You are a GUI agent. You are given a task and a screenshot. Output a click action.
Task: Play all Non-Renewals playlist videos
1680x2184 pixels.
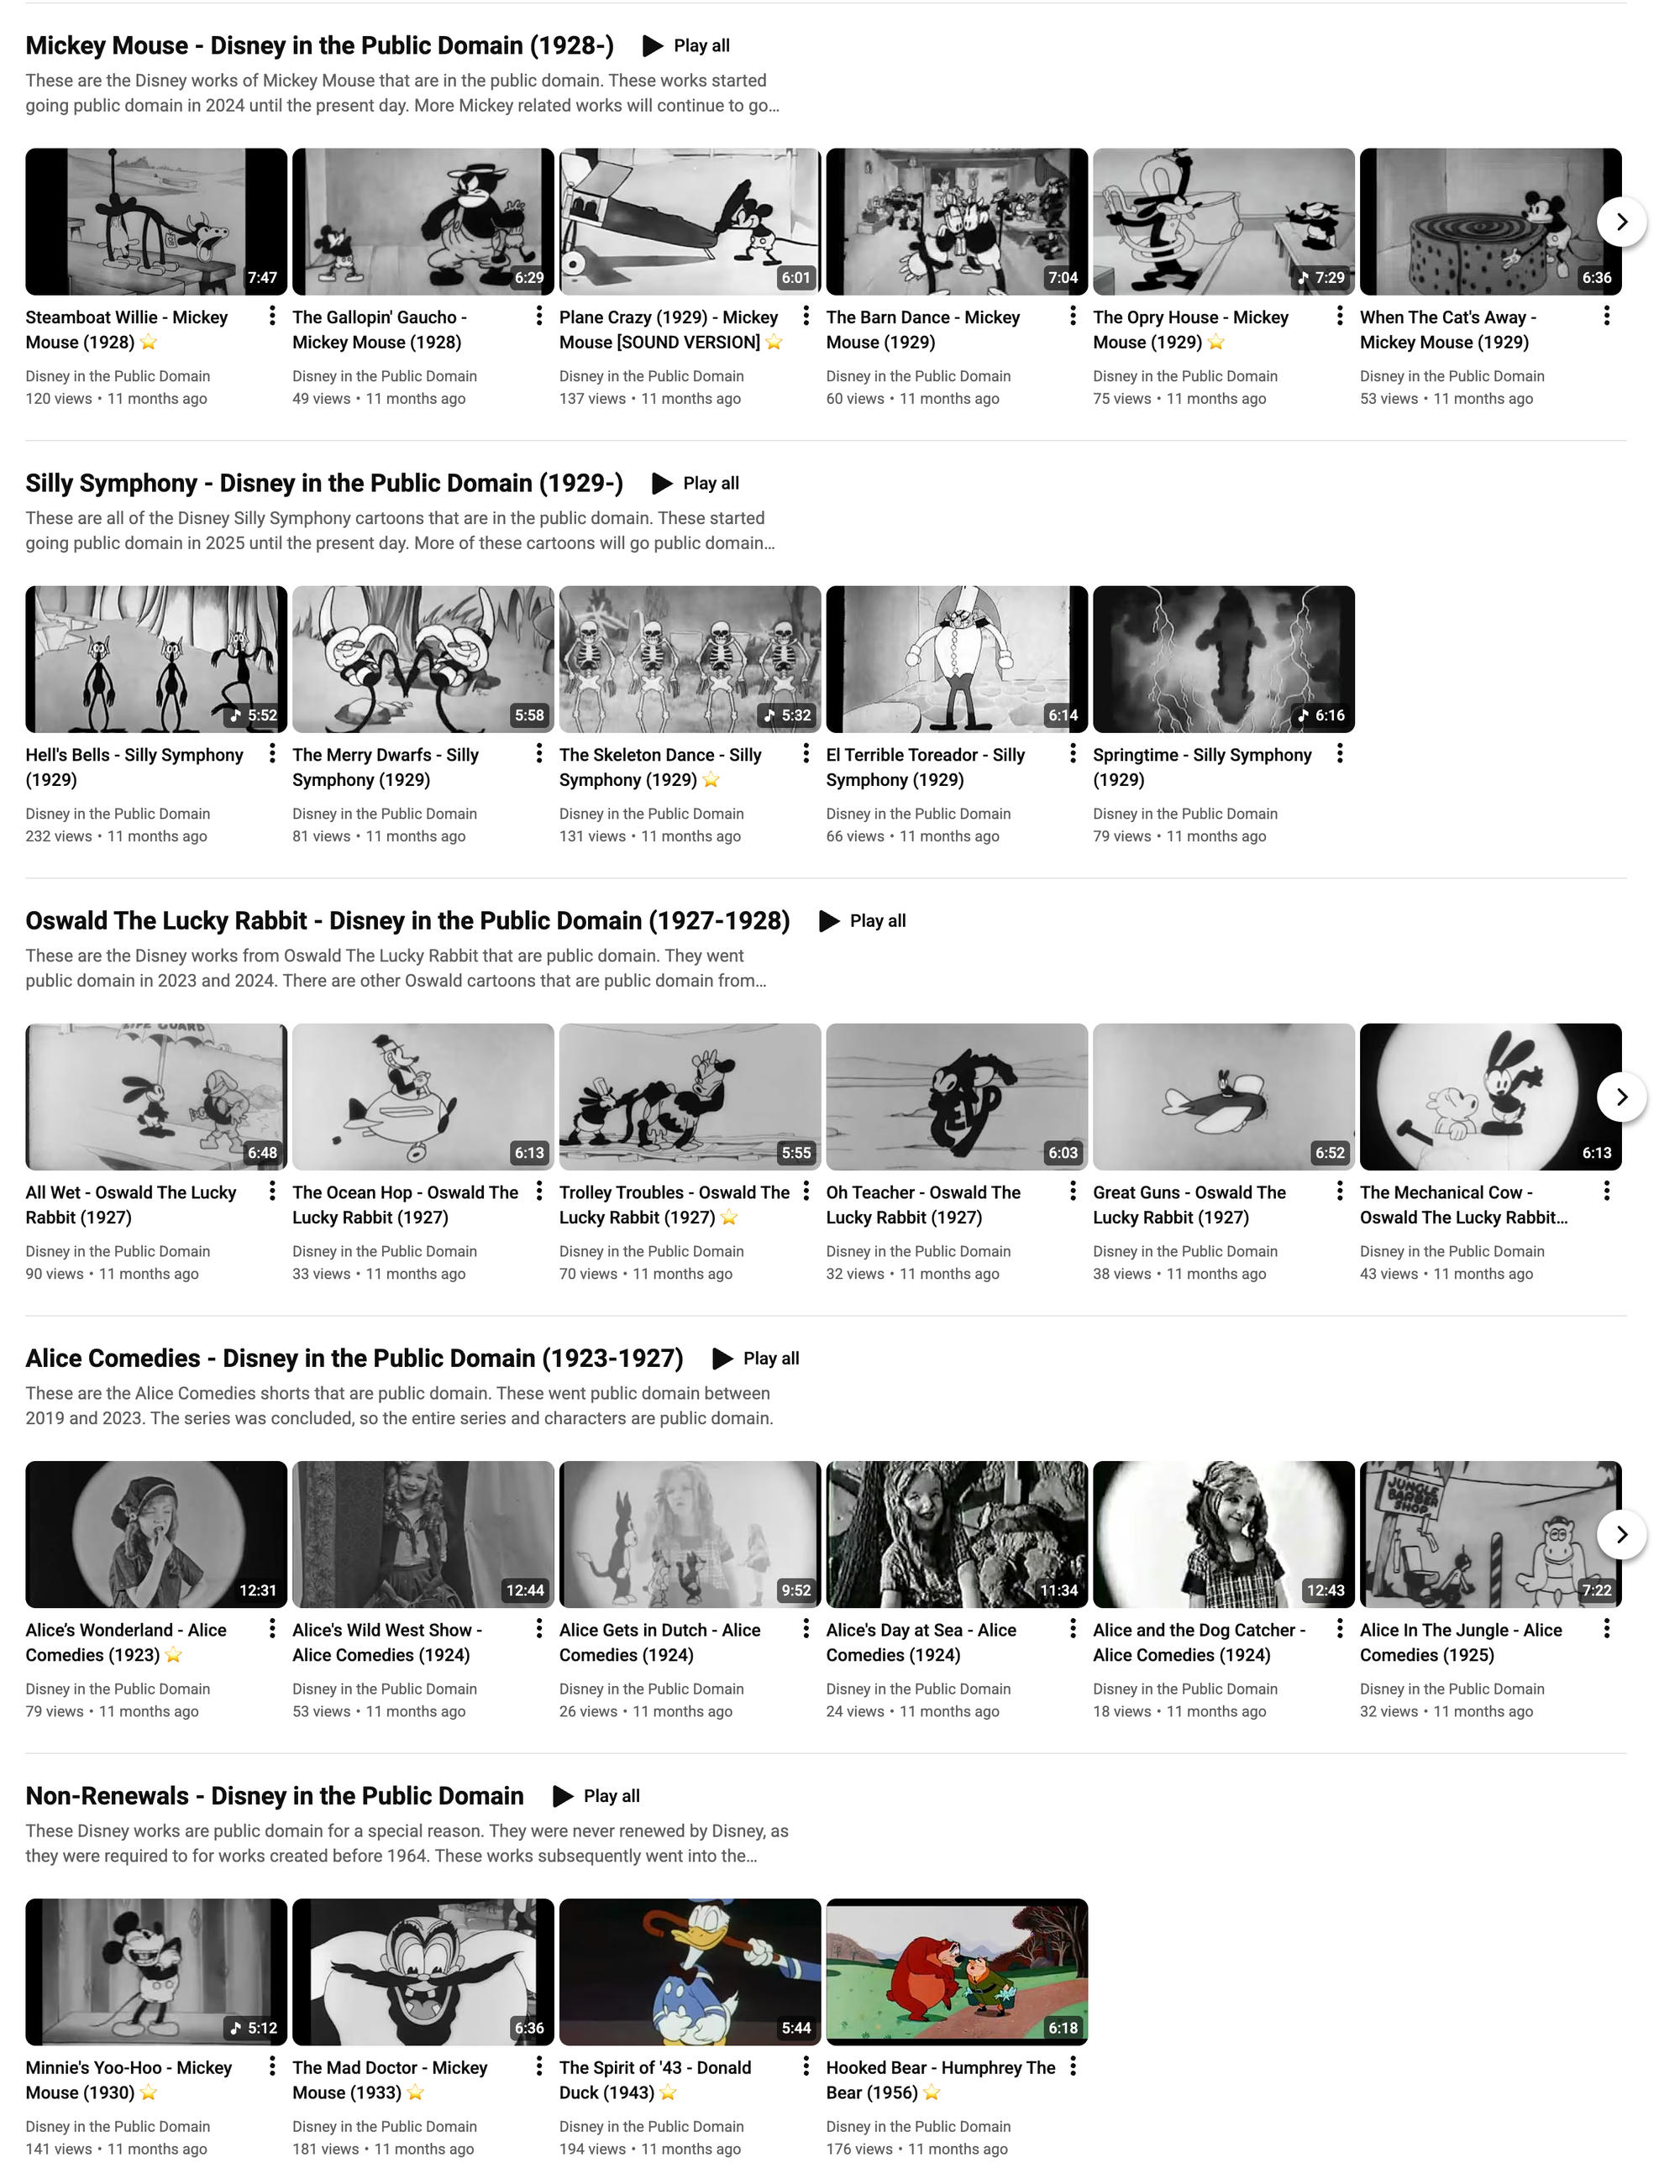596,1796
